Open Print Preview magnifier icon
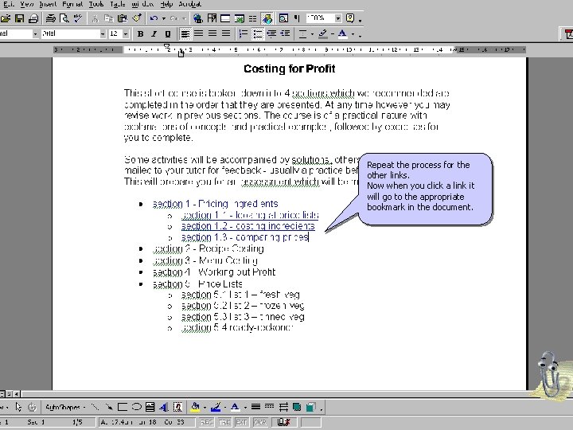The width and height of the screenshot is (573, 430). pyautogui.click(x=64, y=18)
